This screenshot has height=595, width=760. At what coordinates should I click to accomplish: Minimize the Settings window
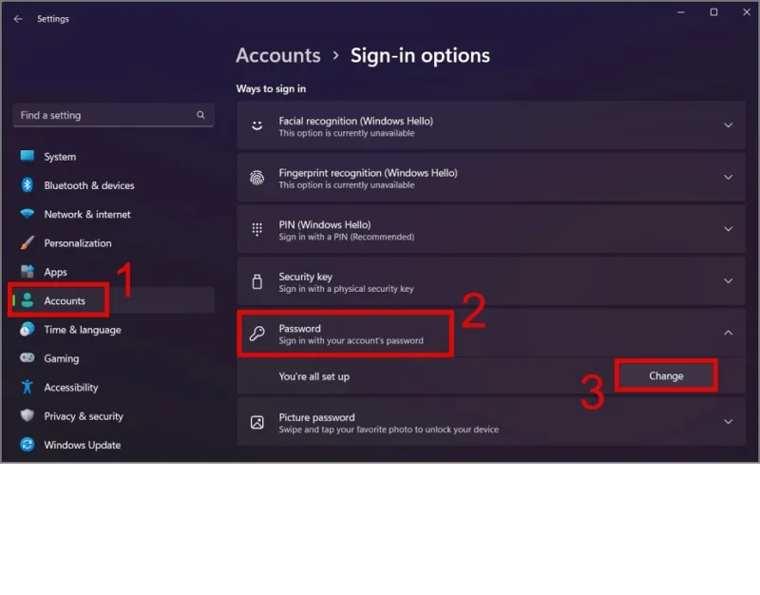[x=681, y=12]
